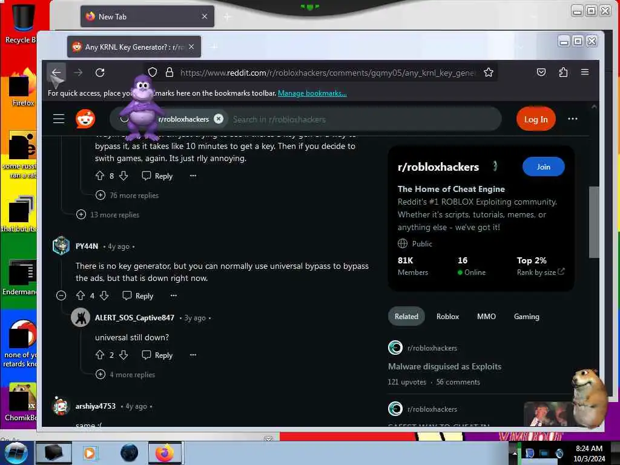Open more options on ALERT_SOS_Captive847's comment
Image resolution: width=620 pixels, height=465 pixels.
[193, 355]
